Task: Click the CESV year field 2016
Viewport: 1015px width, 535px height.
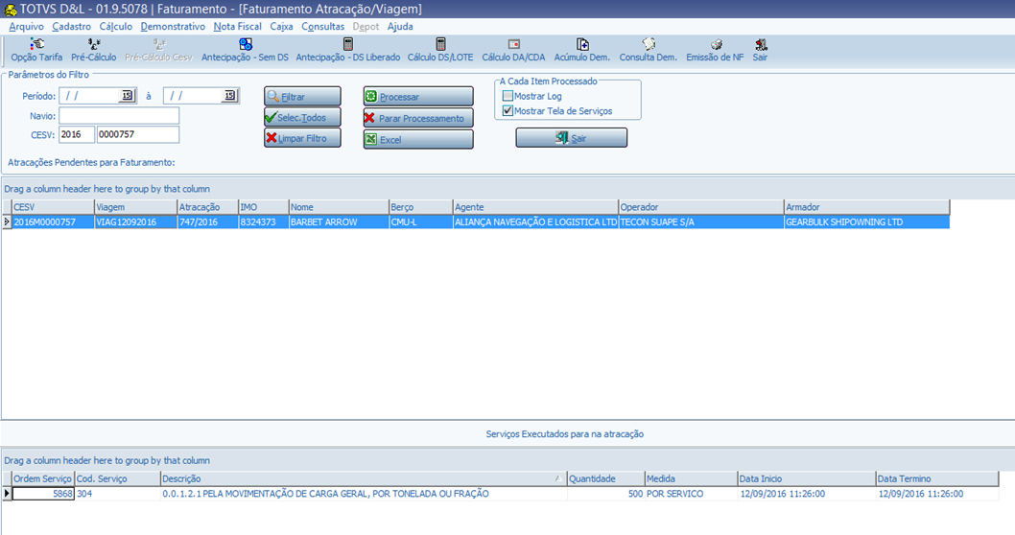Action: tap(77, 134)
